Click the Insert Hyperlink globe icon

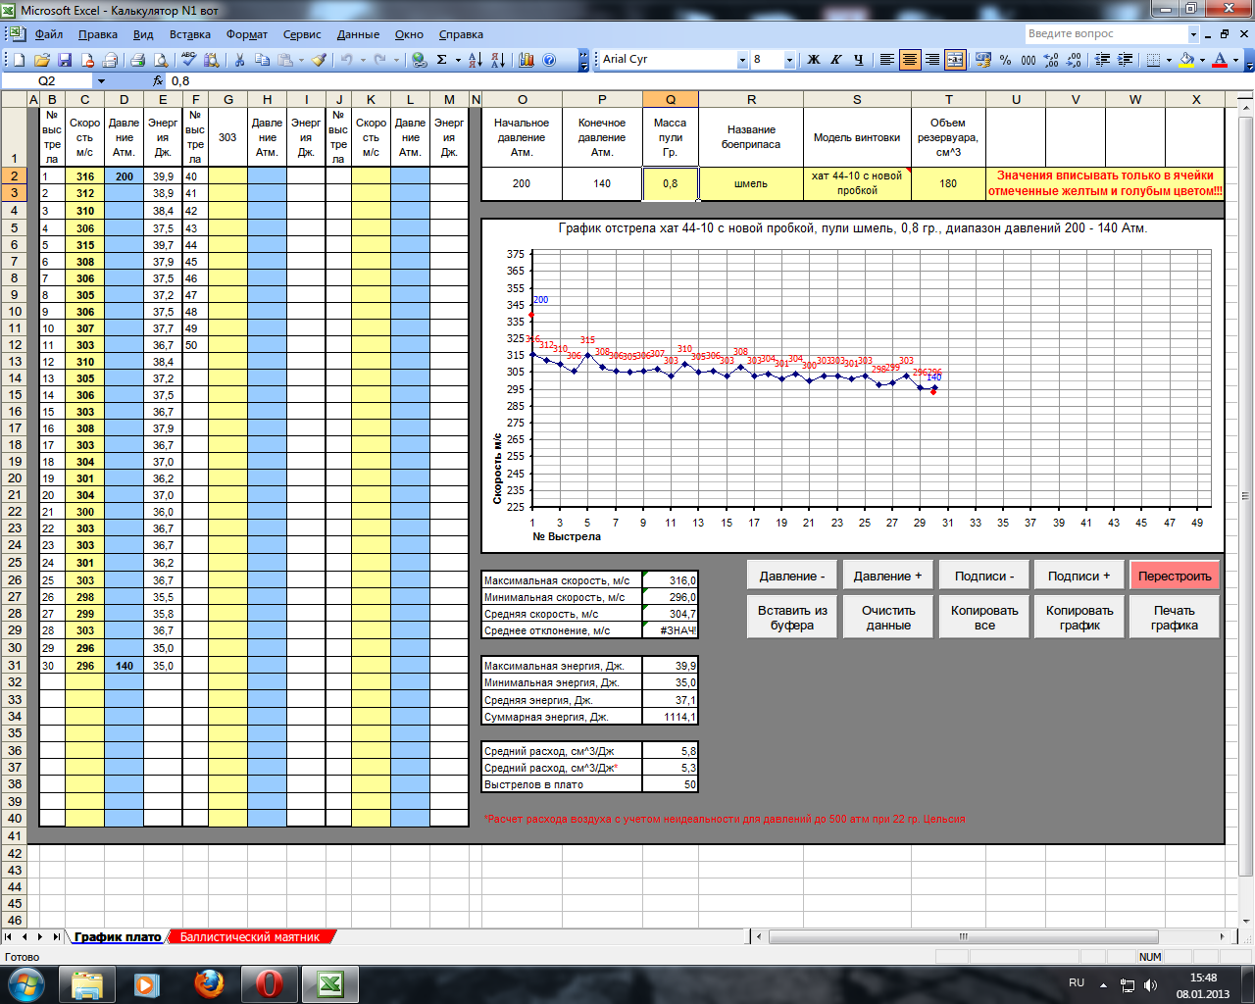click(x=419, y=60)
